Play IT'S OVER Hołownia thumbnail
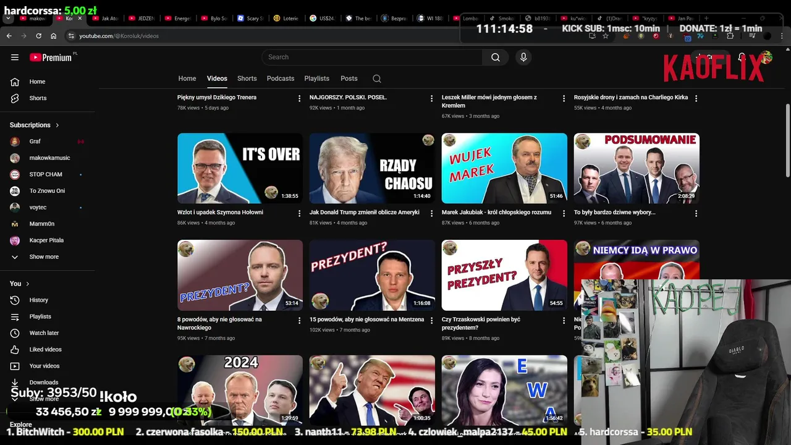This screenshot has height=445, width=791. coord(240,168)
